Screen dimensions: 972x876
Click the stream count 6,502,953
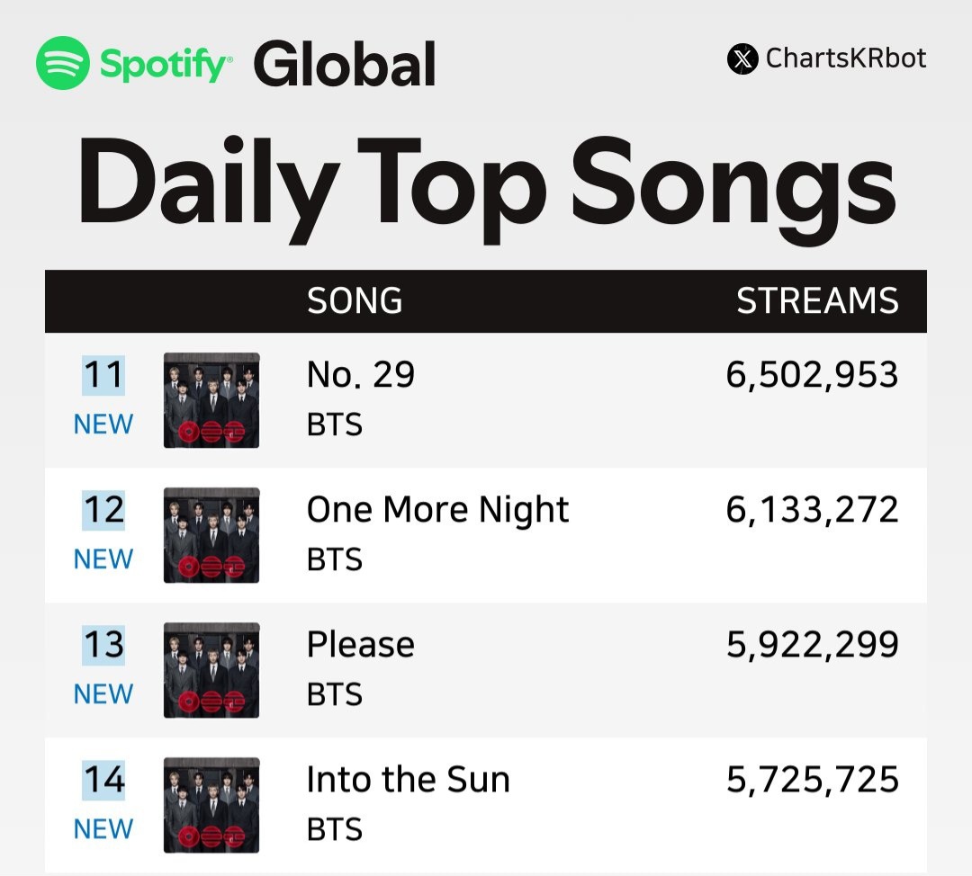pos(812,375)
